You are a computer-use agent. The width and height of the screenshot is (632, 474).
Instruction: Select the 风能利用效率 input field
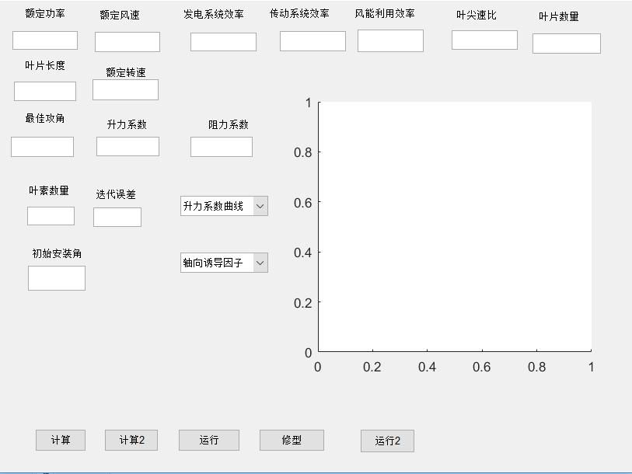[x=390, y=41]
